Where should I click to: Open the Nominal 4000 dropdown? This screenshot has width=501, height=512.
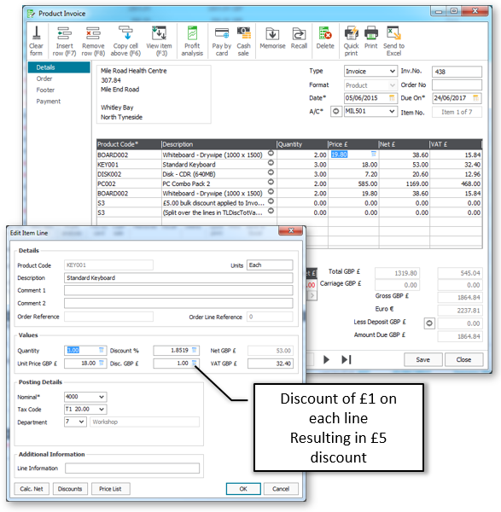[x=102, y=397]
